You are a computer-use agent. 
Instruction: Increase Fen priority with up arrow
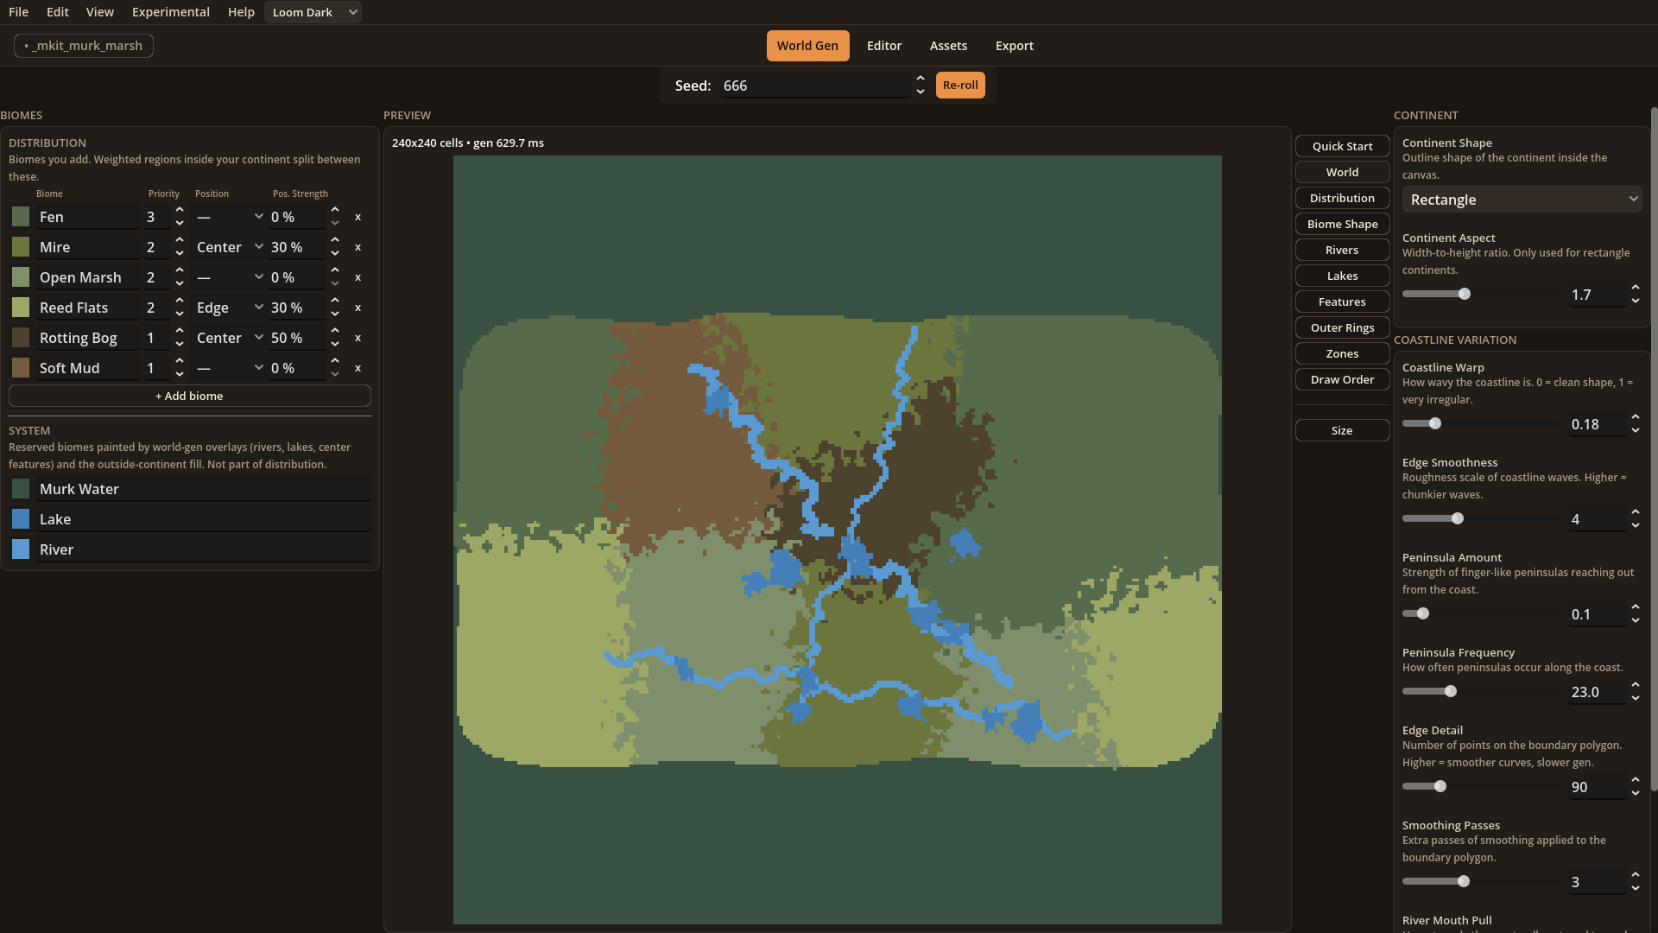pos(180,210)
